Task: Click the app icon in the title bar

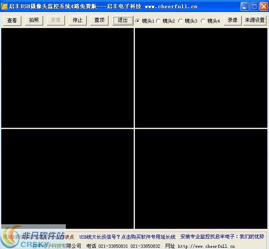Action: [4, 6]
